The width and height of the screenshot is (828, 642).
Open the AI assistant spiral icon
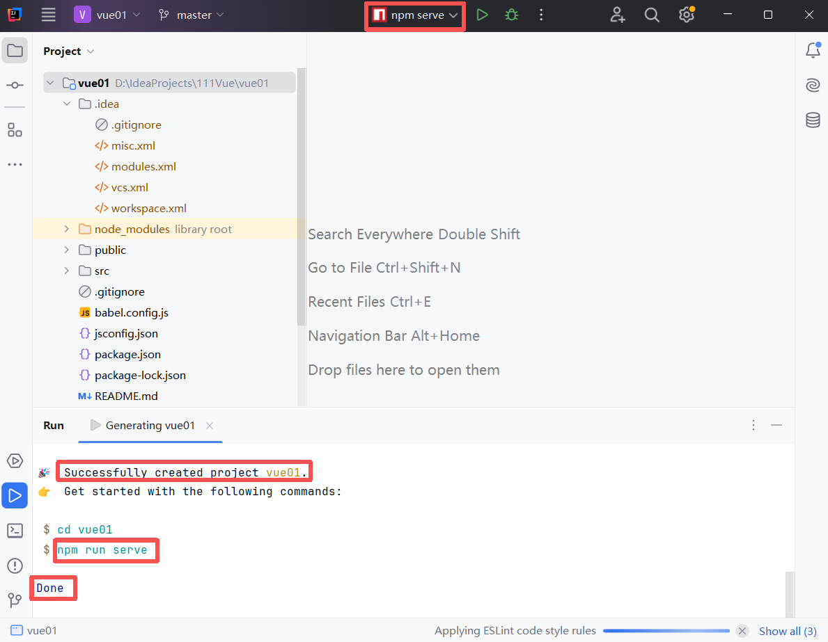coord(813,85)
